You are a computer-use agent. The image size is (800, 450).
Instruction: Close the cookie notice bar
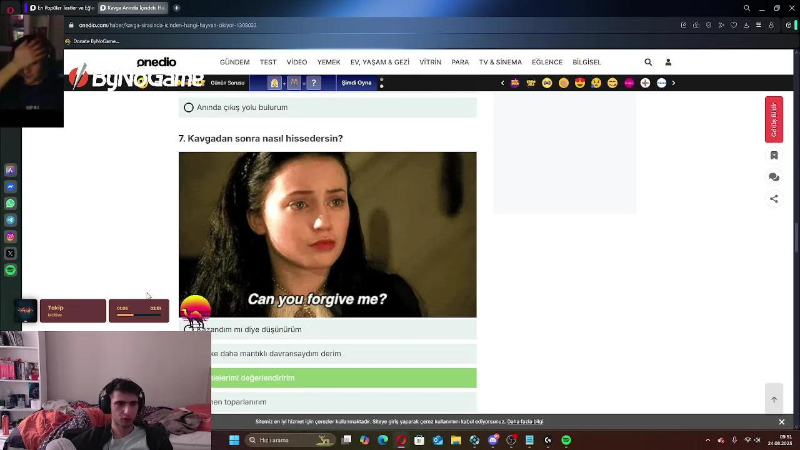[781, 422]
